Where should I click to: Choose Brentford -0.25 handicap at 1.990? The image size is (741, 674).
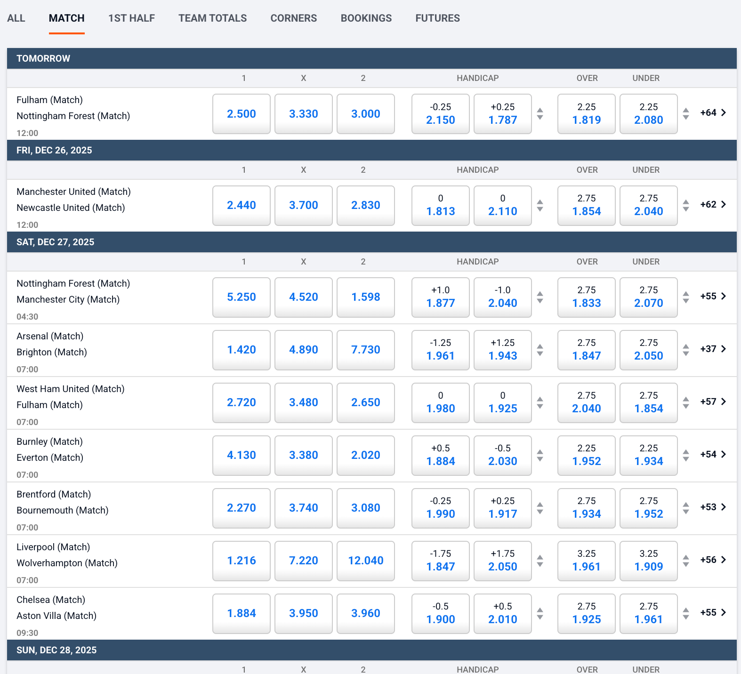pyautogui.click(x=441, y=508)
